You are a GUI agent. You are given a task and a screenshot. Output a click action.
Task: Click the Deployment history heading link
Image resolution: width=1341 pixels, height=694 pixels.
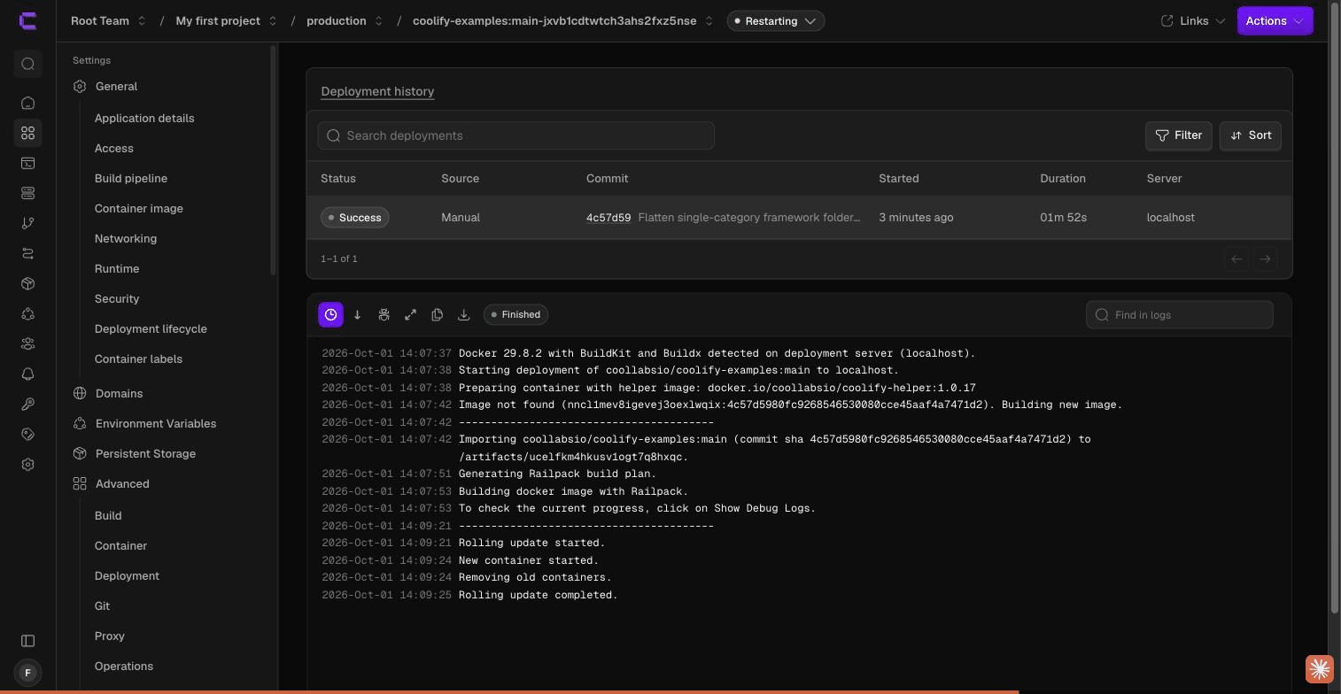pos(377,91)
